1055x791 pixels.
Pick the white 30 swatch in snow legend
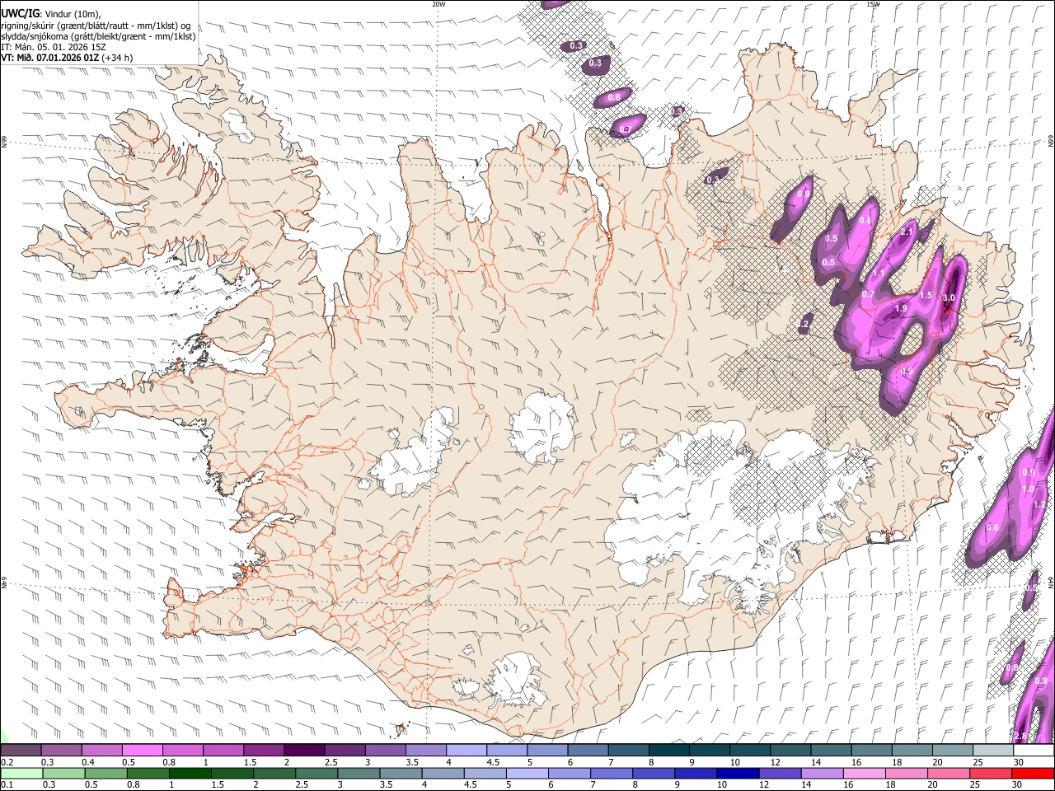pos(1034,751)
